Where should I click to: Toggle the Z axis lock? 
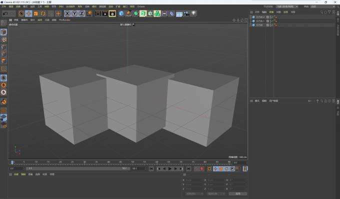(81, 13)
